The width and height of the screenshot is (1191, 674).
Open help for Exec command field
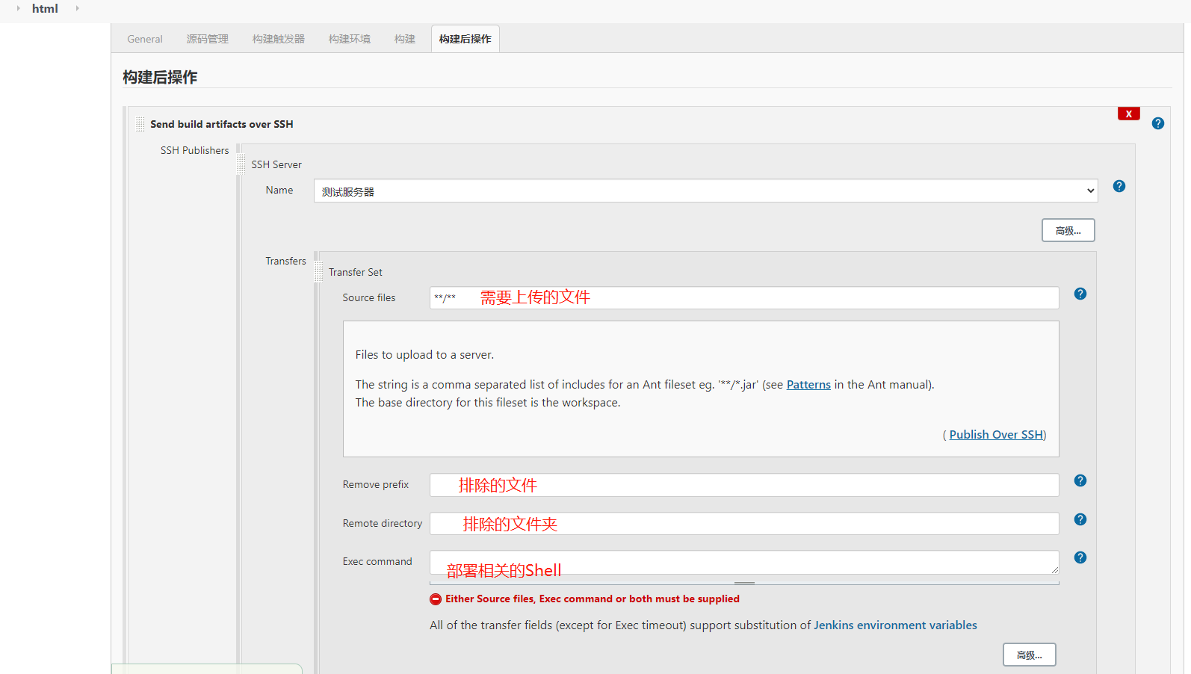(1080, 557)
